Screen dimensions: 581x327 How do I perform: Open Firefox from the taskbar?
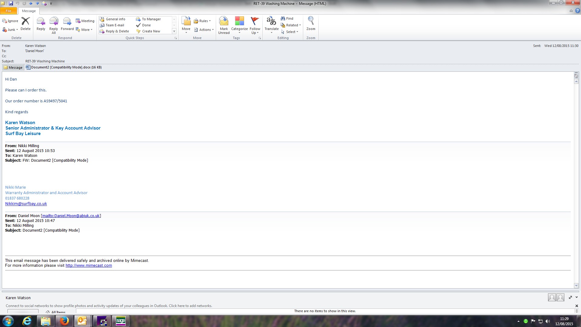[x=64, y=321]
